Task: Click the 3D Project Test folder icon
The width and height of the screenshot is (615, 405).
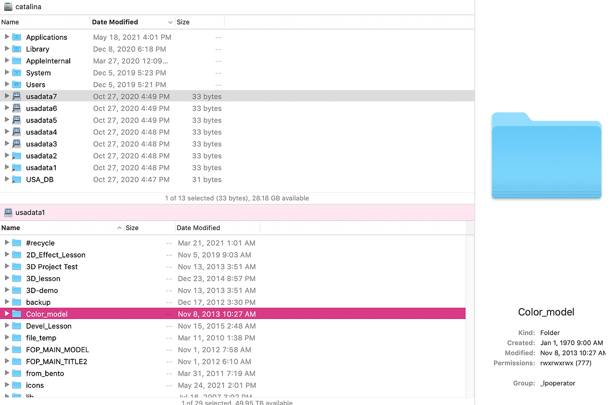Action: [17, 267]
